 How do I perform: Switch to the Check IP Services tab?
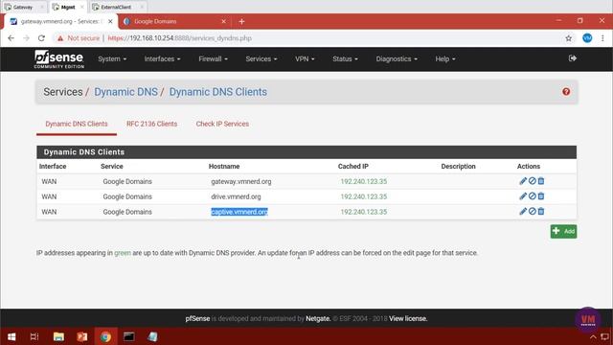pyautogui.click(x=222, y=124)
